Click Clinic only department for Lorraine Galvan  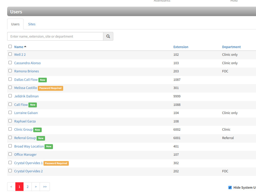click(230, 113)
